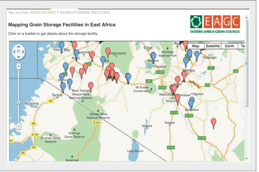Switch to the Earth view

click(230, 46)
